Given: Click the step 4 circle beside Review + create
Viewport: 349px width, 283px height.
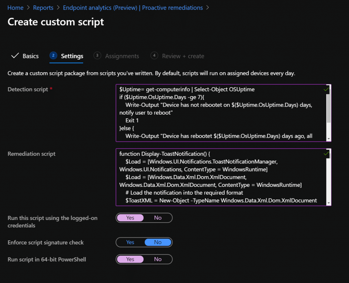Looking at the screenshot, I should tap(154, 56).
